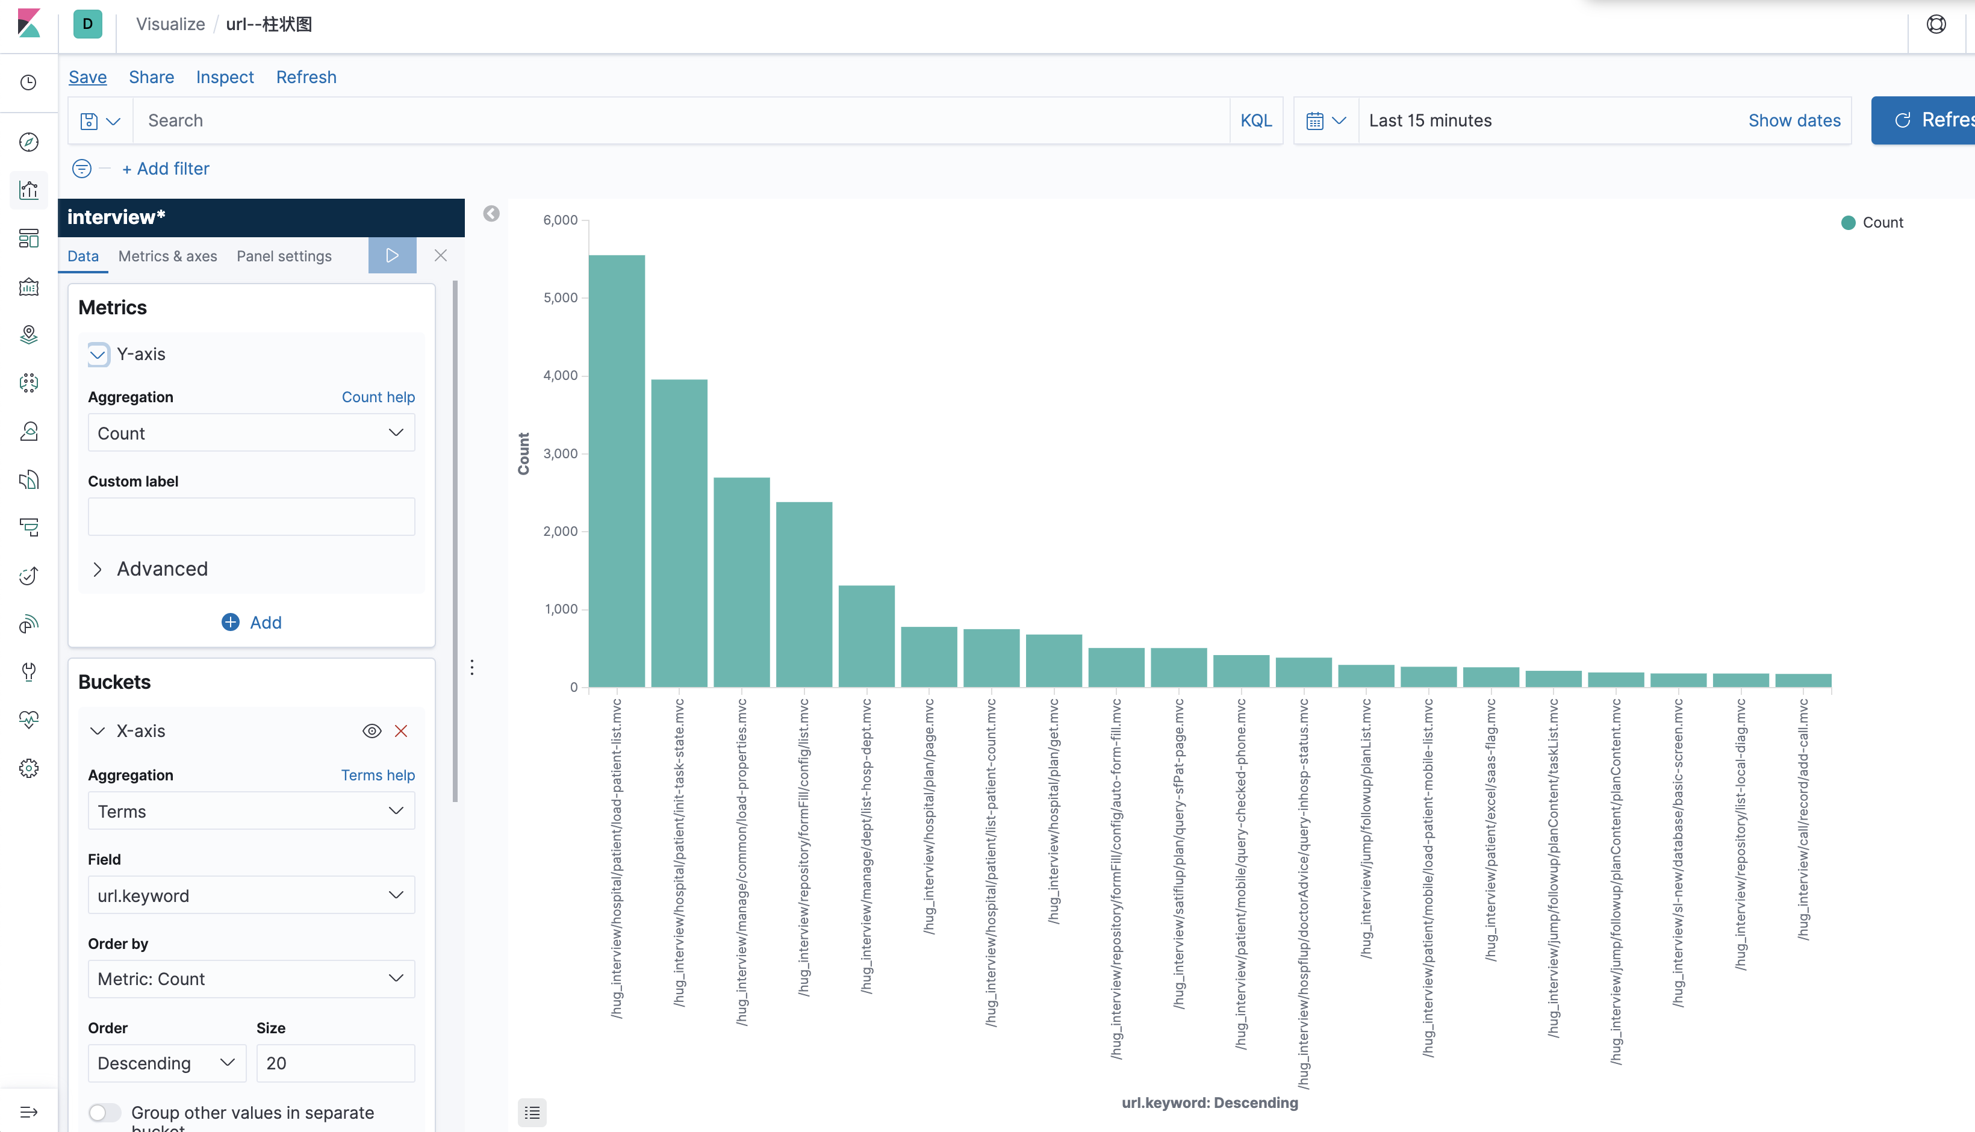Click Last 15 minutes time range
This screenshot has height=1132, width=1975.
point(1430,120)
